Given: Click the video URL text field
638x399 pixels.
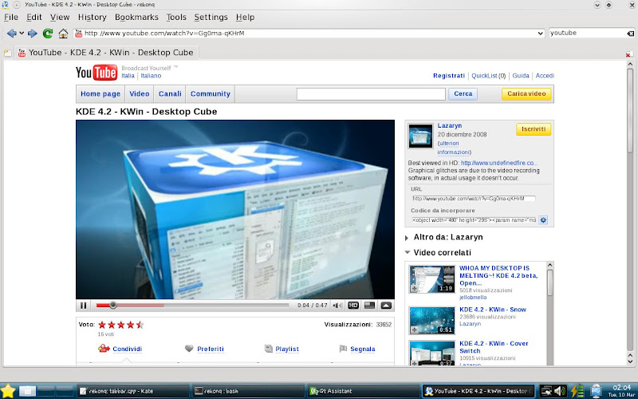Looking at the screenshot, I should click(474, 199).
